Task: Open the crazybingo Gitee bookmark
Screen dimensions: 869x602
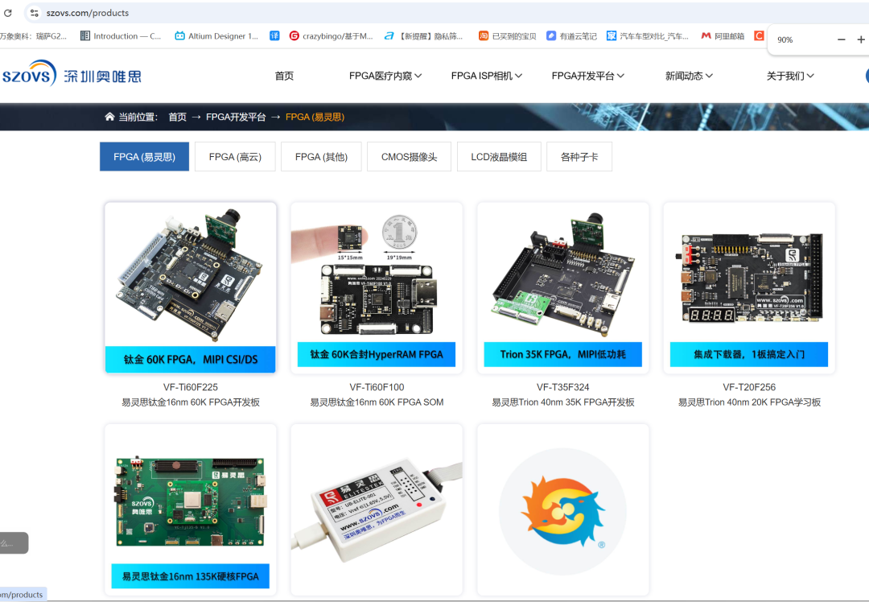Action: [x=332, y=36]
